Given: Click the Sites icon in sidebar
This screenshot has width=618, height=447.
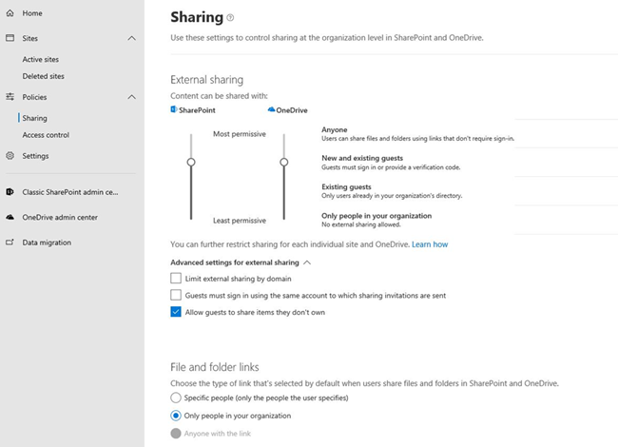Looking at the screenshot, I should click(x=10, y=38).
